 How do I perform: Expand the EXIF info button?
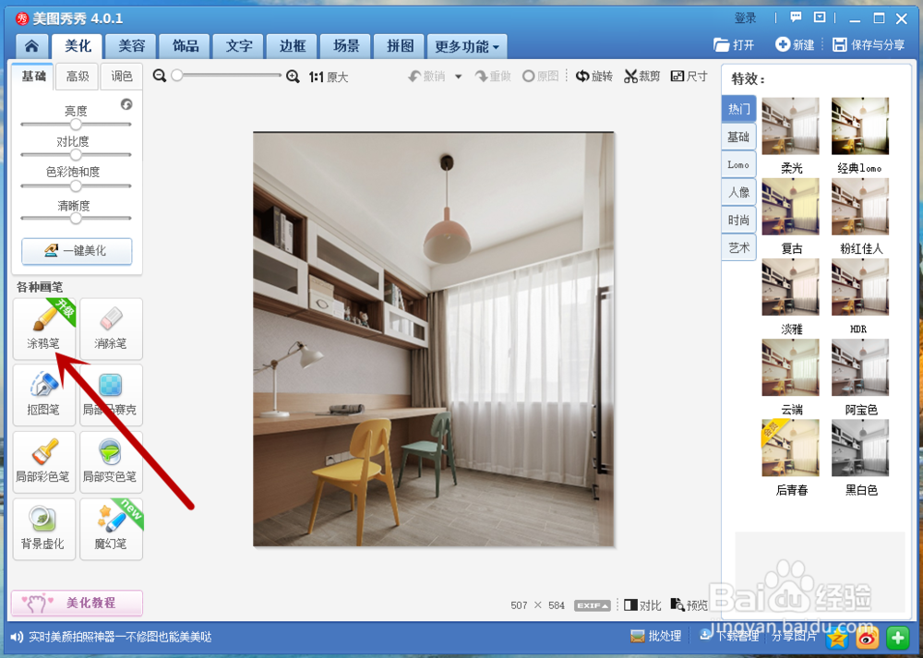(593, 605)
